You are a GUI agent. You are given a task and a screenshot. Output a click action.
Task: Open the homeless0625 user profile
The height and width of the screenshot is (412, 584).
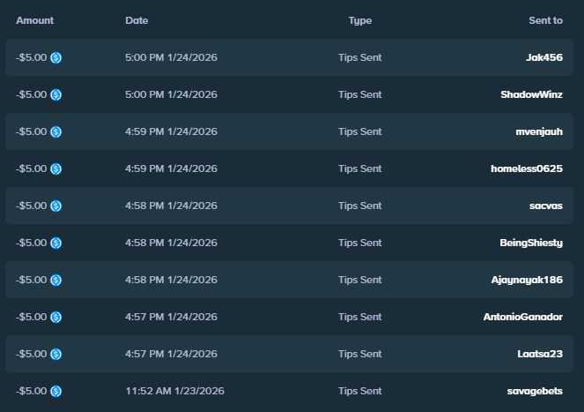527,169
